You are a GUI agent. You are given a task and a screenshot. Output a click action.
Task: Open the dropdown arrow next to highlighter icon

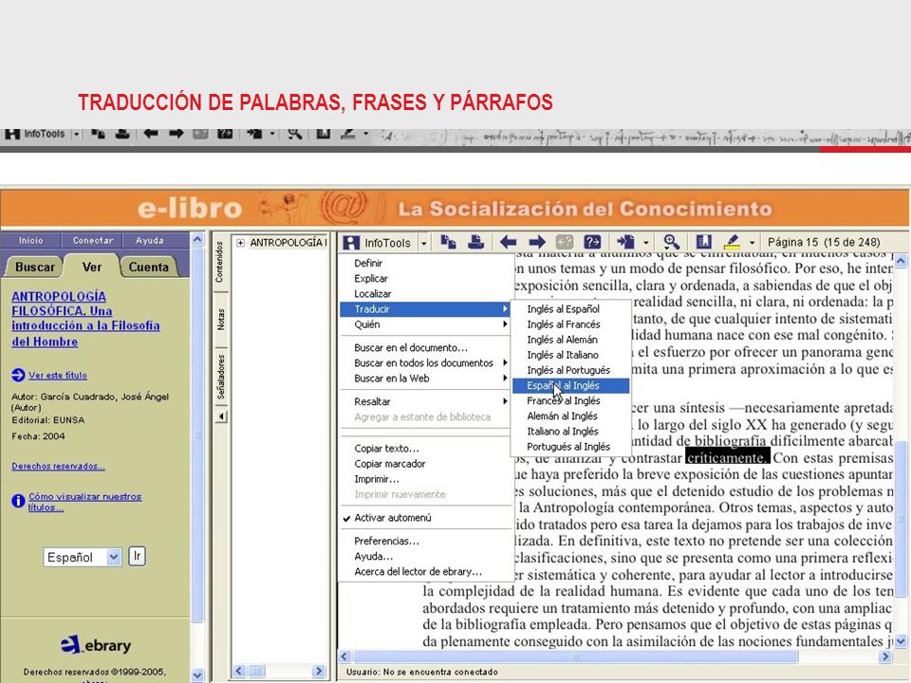(752, 242)
